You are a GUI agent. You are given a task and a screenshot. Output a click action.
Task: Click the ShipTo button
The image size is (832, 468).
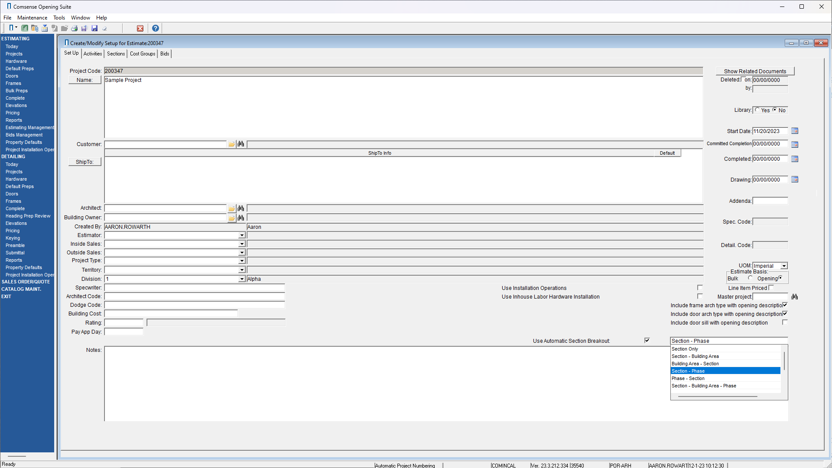[x=84, y=162]
